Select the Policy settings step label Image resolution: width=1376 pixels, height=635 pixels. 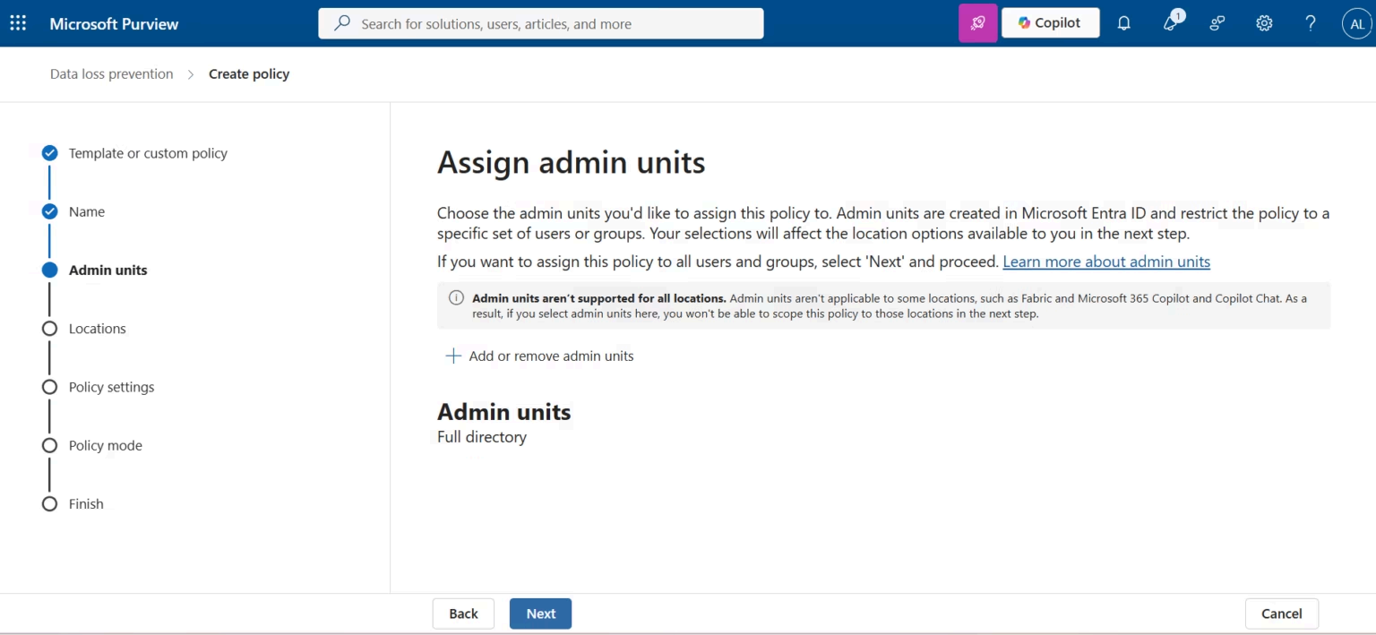(111, 387)
